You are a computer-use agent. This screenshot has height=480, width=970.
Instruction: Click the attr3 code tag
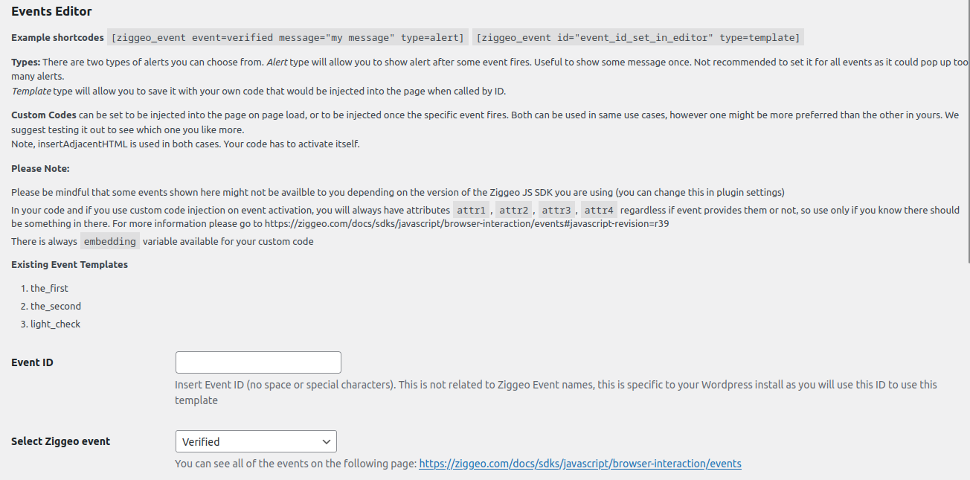point(556,211)
